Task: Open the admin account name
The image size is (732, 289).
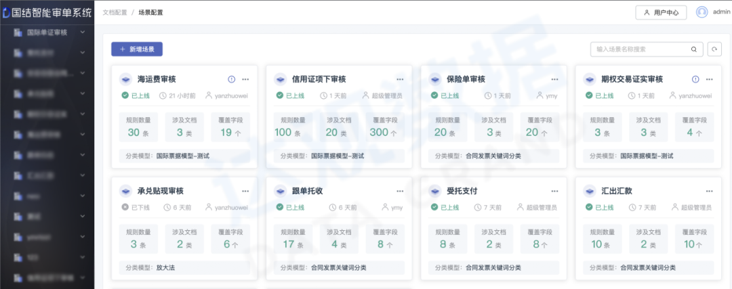Action: (722, 13)
